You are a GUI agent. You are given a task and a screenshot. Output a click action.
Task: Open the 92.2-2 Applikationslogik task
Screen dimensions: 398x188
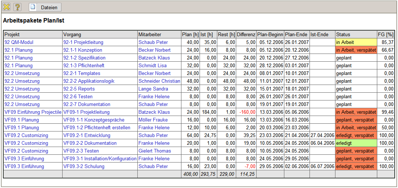tap(88, 81)
